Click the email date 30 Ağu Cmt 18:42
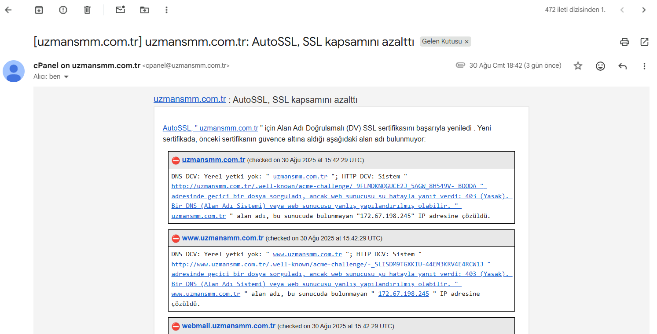Image resolution: width=657 pixels, height=334 pixels. (515, 65)
